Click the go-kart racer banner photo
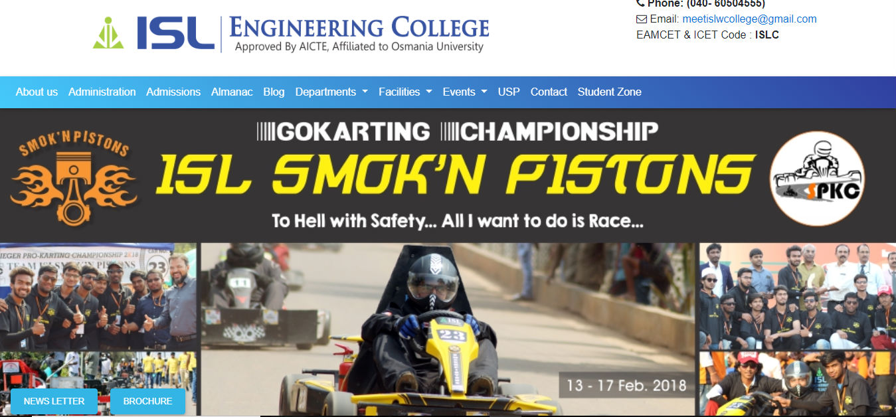The image size is (896, 417). pyautogui.click(x=448, y=329)
